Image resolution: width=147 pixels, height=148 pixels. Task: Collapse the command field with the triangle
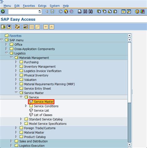coord(47,11)
